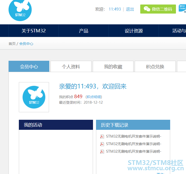Click 历史下载记录 panel header
This screenshot has width=186, height=174.
(133, 125)
